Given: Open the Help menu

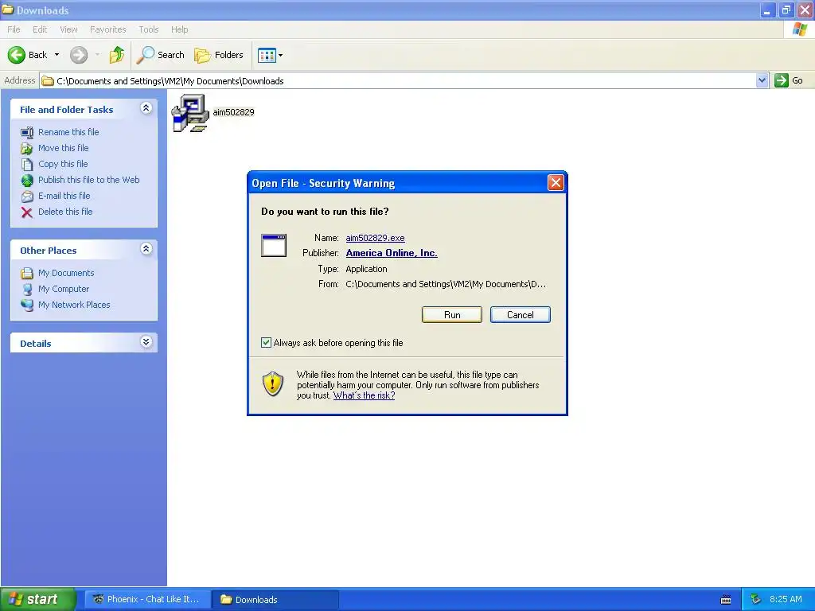Looking at the screenshot, I should [179, 29].
